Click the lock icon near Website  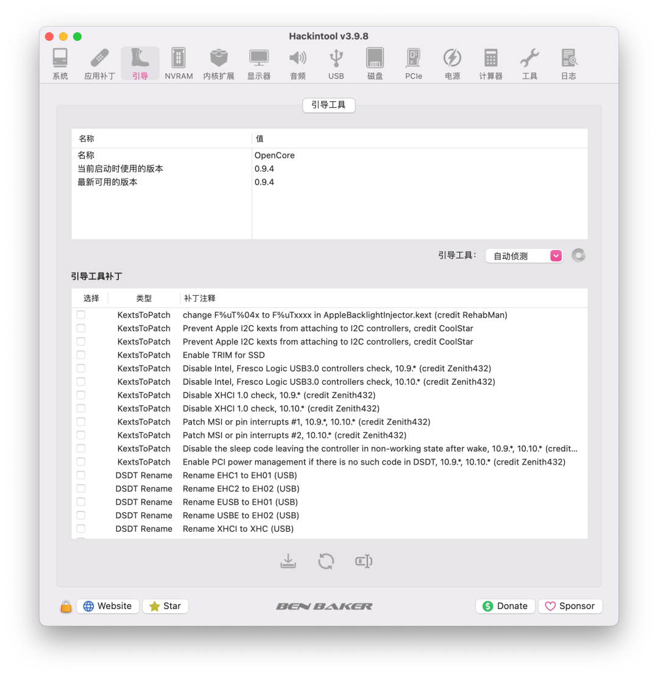[x=66, y=606]
